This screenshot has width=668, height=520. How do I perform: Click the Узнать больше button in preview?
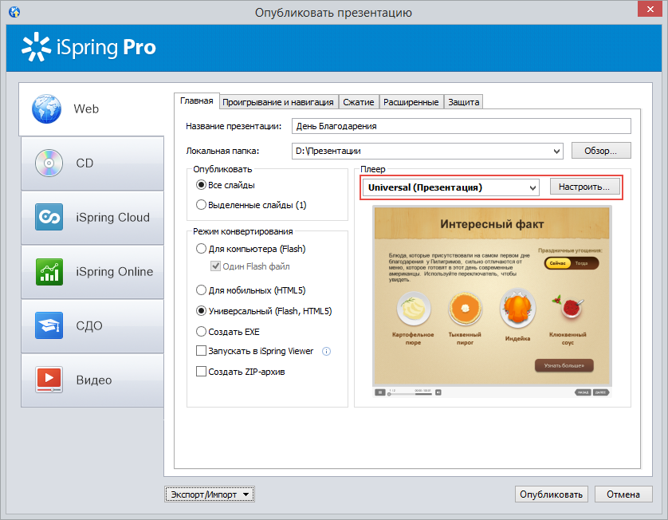[x=564, y=365]
